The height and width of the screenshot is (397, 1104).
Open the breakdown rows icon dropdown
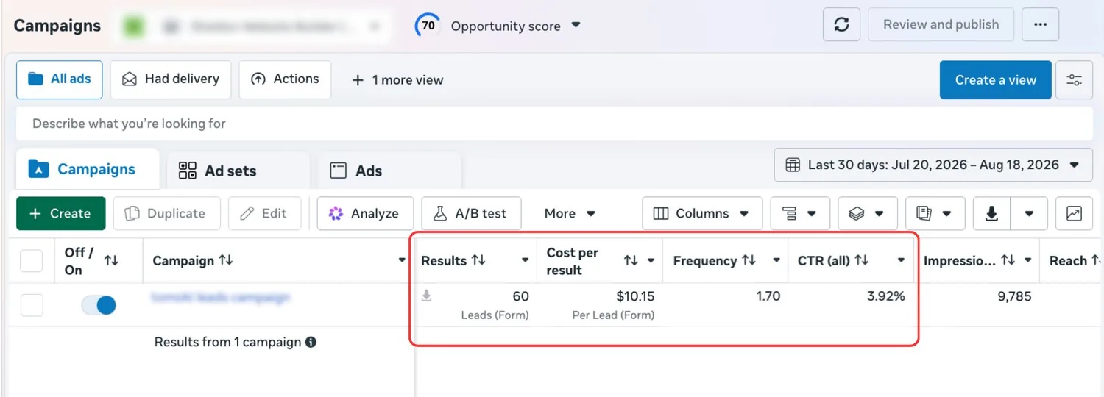tap(800, 214)
